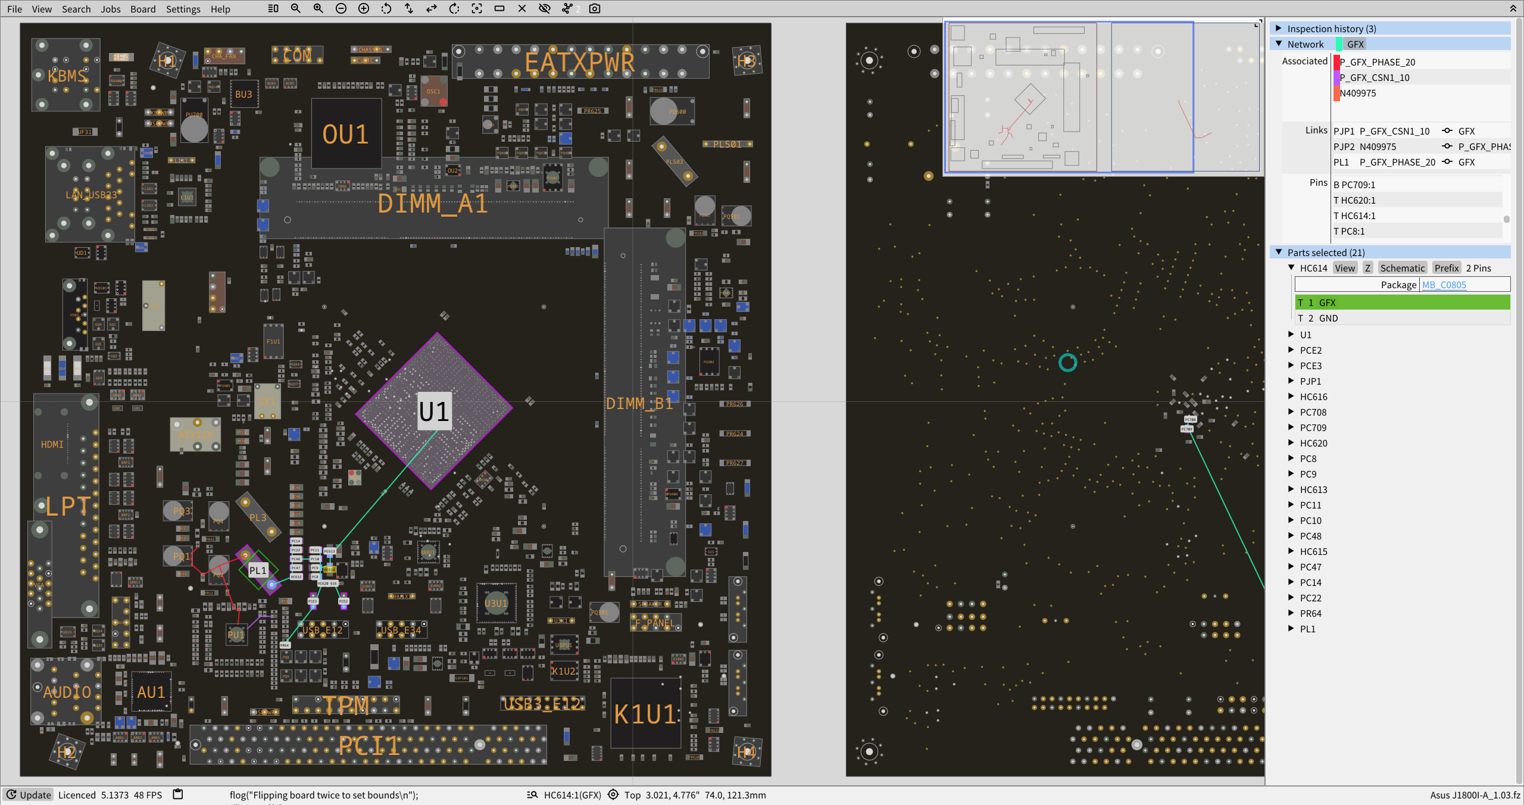Click the flip vertical arrows icon
Screen dimensions: 1524x805
click(409, 8)
